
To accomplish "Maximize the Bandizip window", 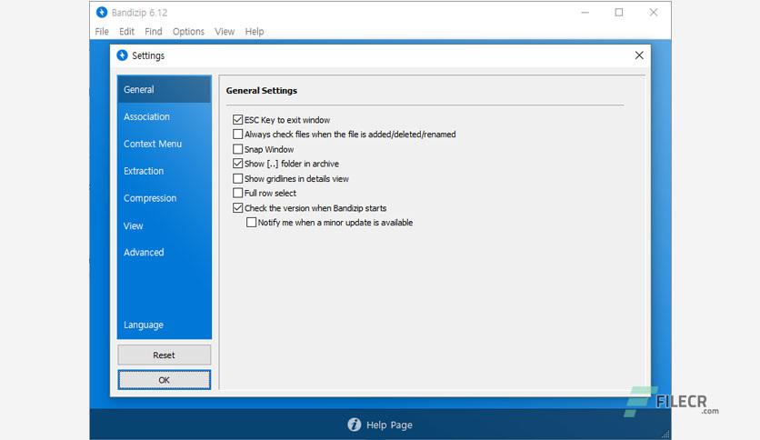I will click(x=619, y=13).
